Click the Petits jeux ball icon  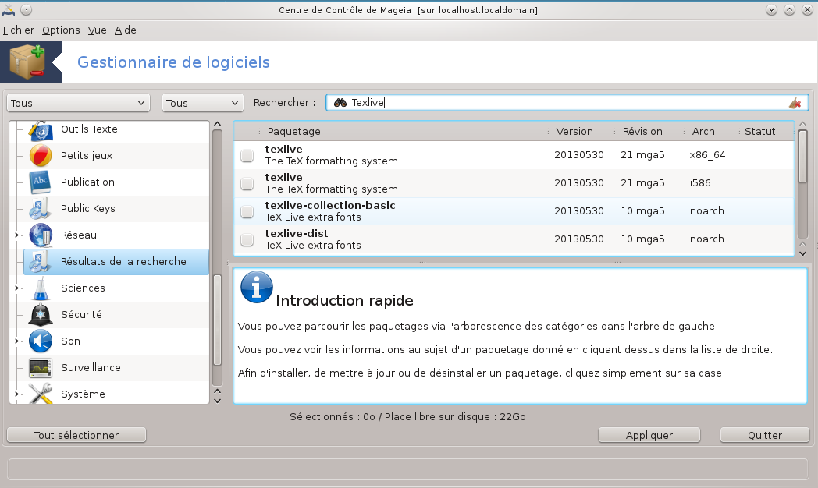pos(41,156)
